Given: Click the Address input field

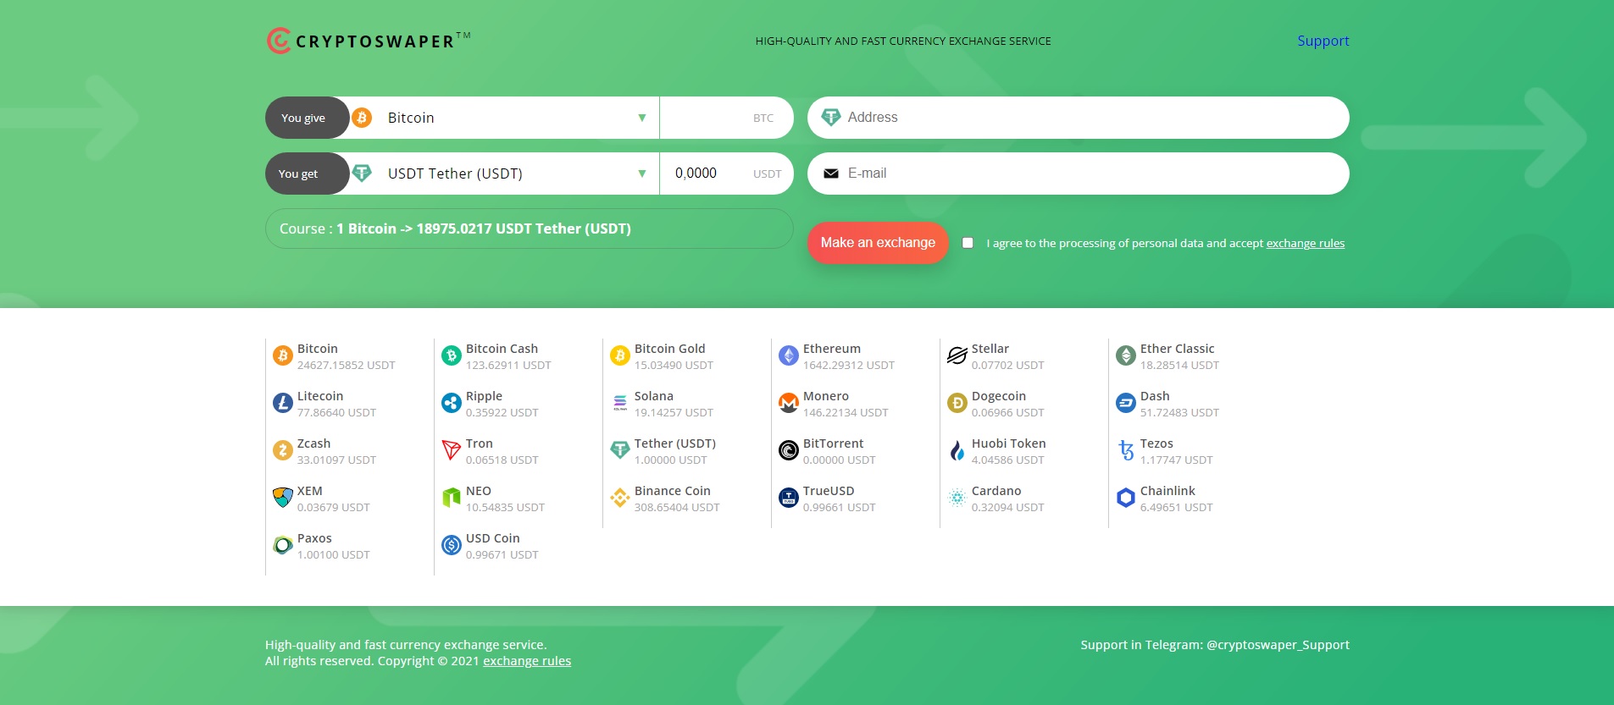Looking at the screenshot, I should click(x=1078, y=118).
